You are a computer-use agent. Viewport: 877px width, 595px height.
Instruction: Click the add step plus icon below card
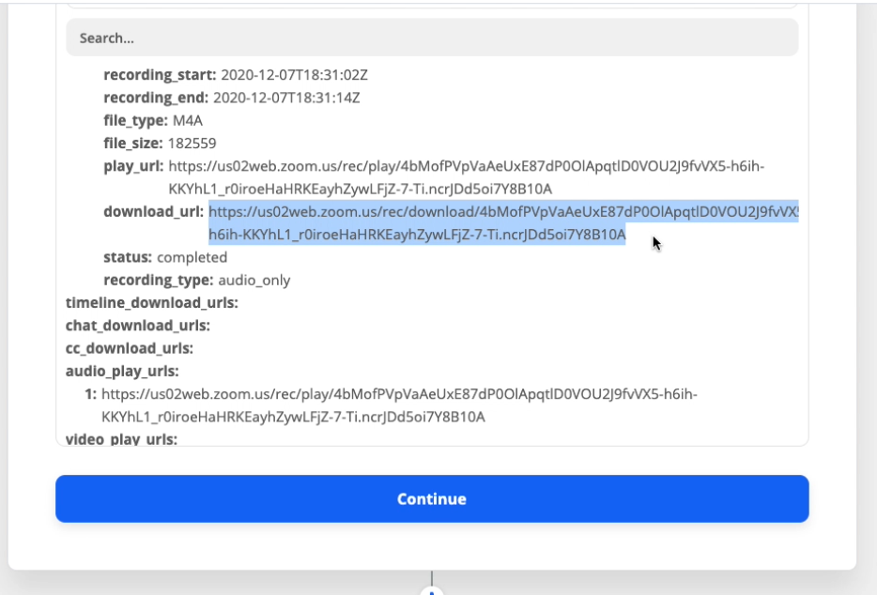point(432,590)
